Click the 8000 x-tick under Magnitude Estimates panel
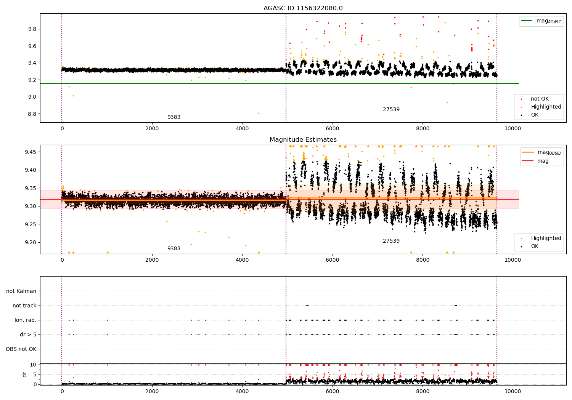The width and height of the screenshot is (572, 400). click(x=423, y=260)
